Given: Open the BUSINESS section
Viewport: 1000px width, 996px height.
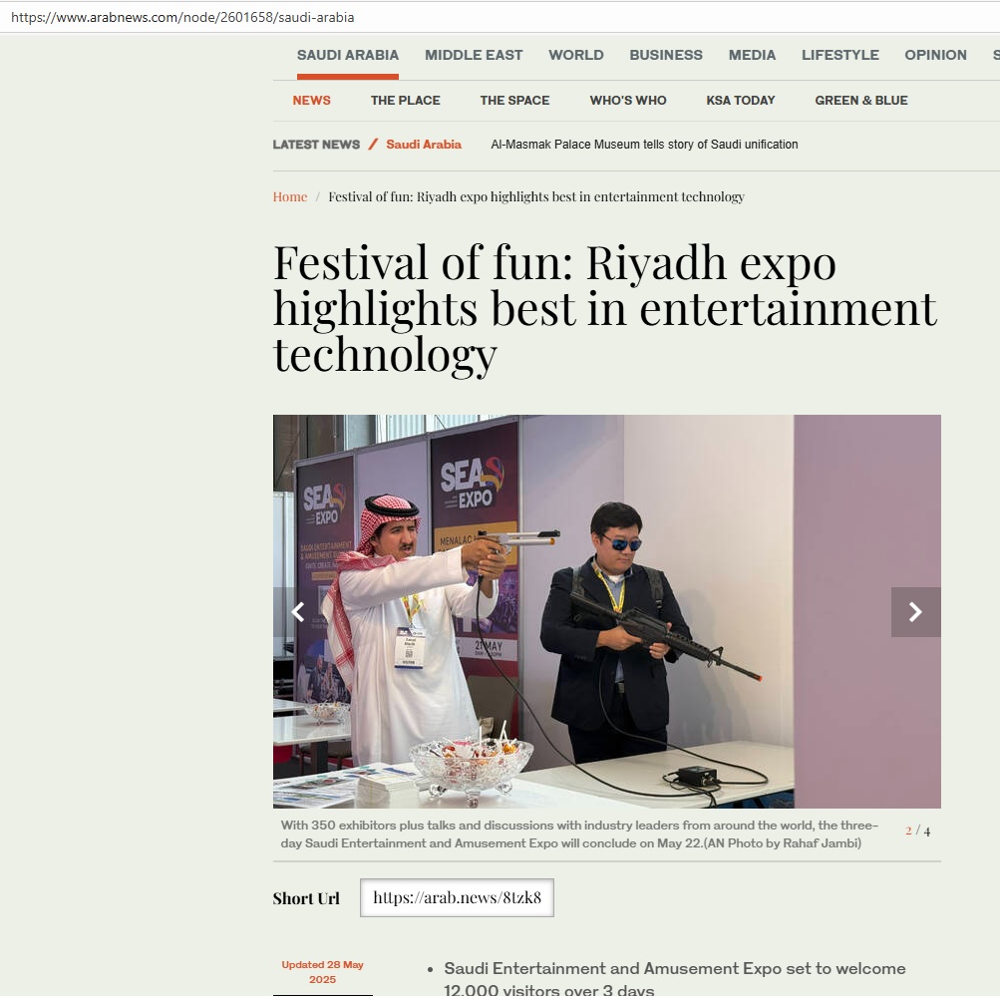Looking at the screenshot, I should click(x=666, y=55).
